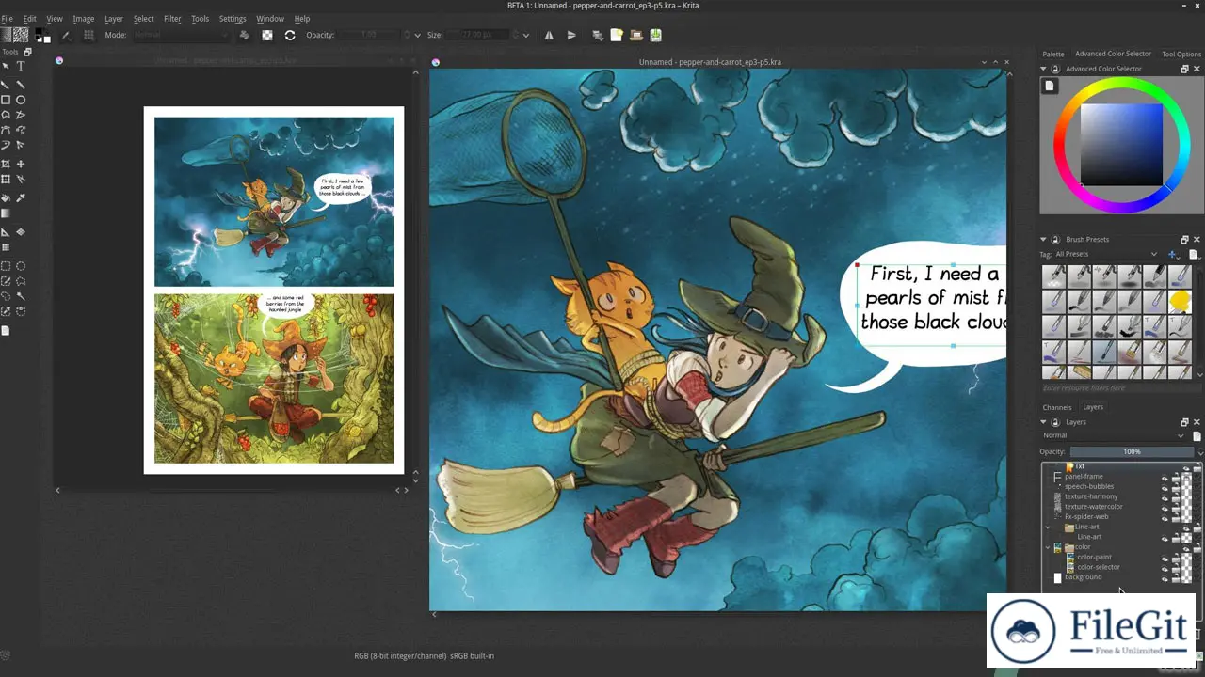Switch to the Channels tab

pos(1056,407)
